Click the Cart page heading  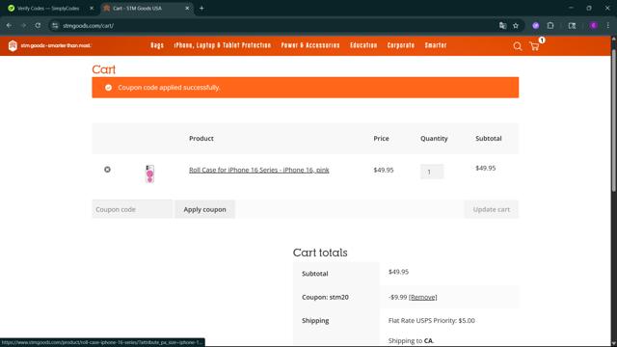click(104, 69)
